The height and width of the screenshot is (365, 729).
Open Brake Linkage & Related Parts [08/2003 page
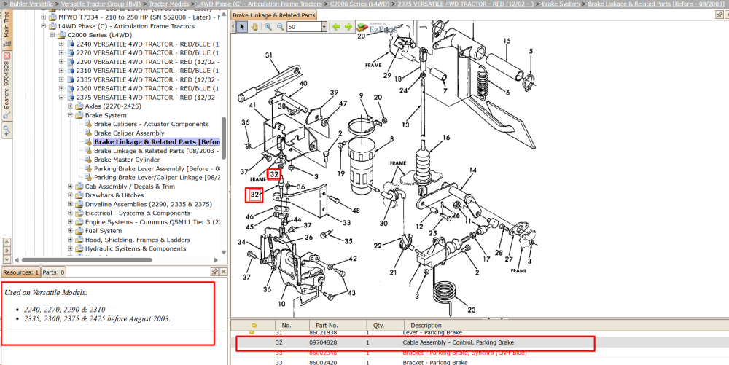[157, 151]
